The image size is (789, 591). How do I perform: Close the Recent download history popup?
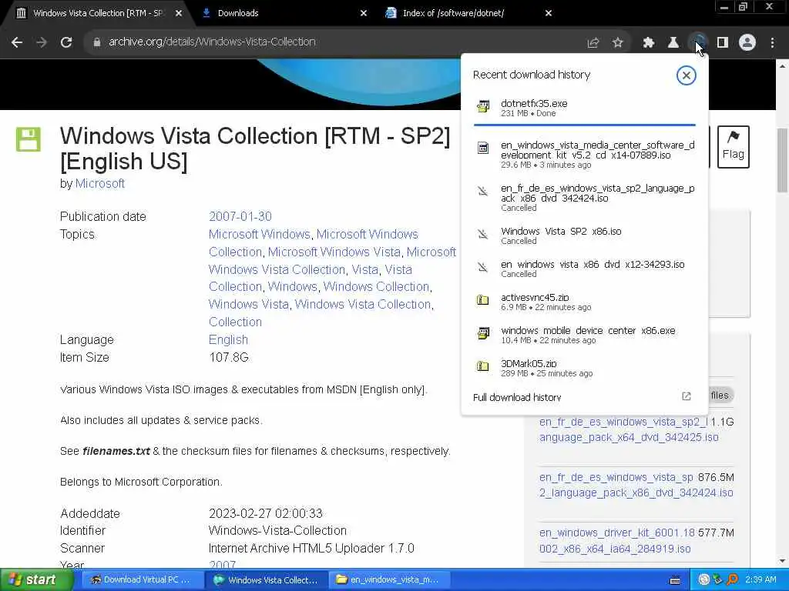tap(686, 75)
